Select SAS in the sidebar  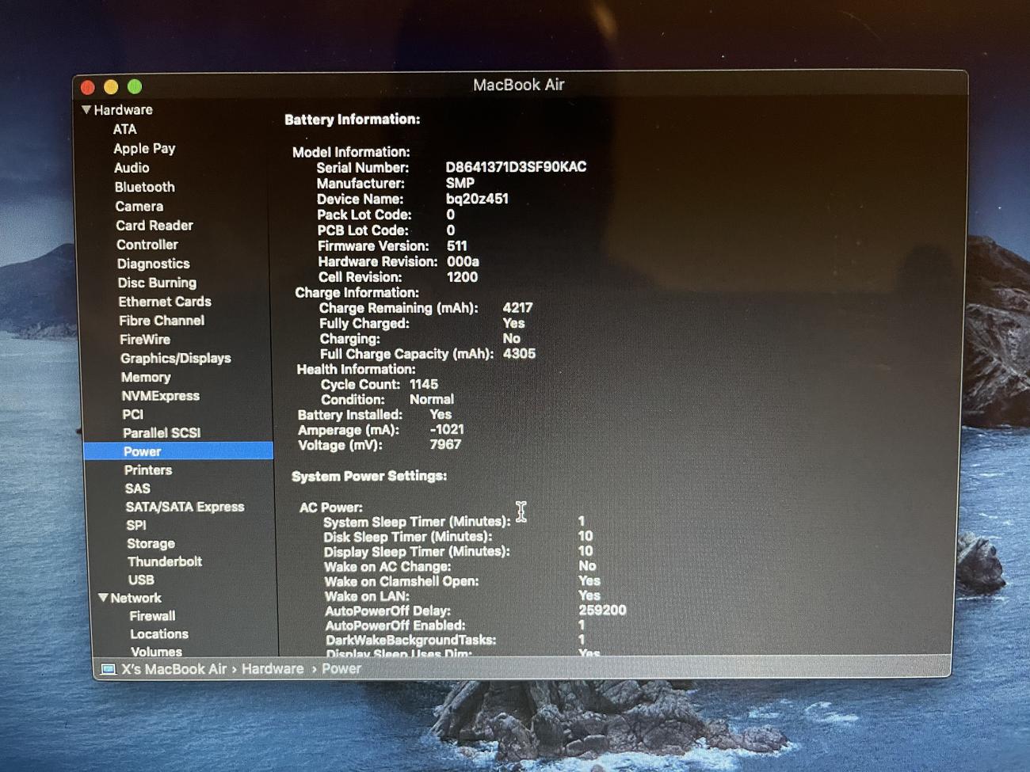click(138, 489)
